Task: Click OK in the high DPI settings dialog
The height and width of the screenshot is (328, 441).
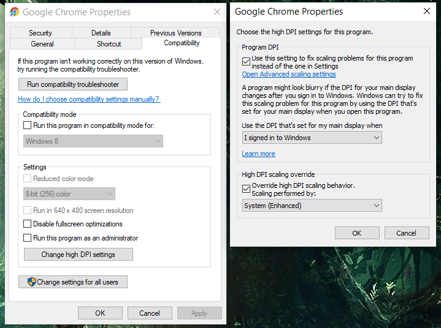Action: tap(357, 233)
